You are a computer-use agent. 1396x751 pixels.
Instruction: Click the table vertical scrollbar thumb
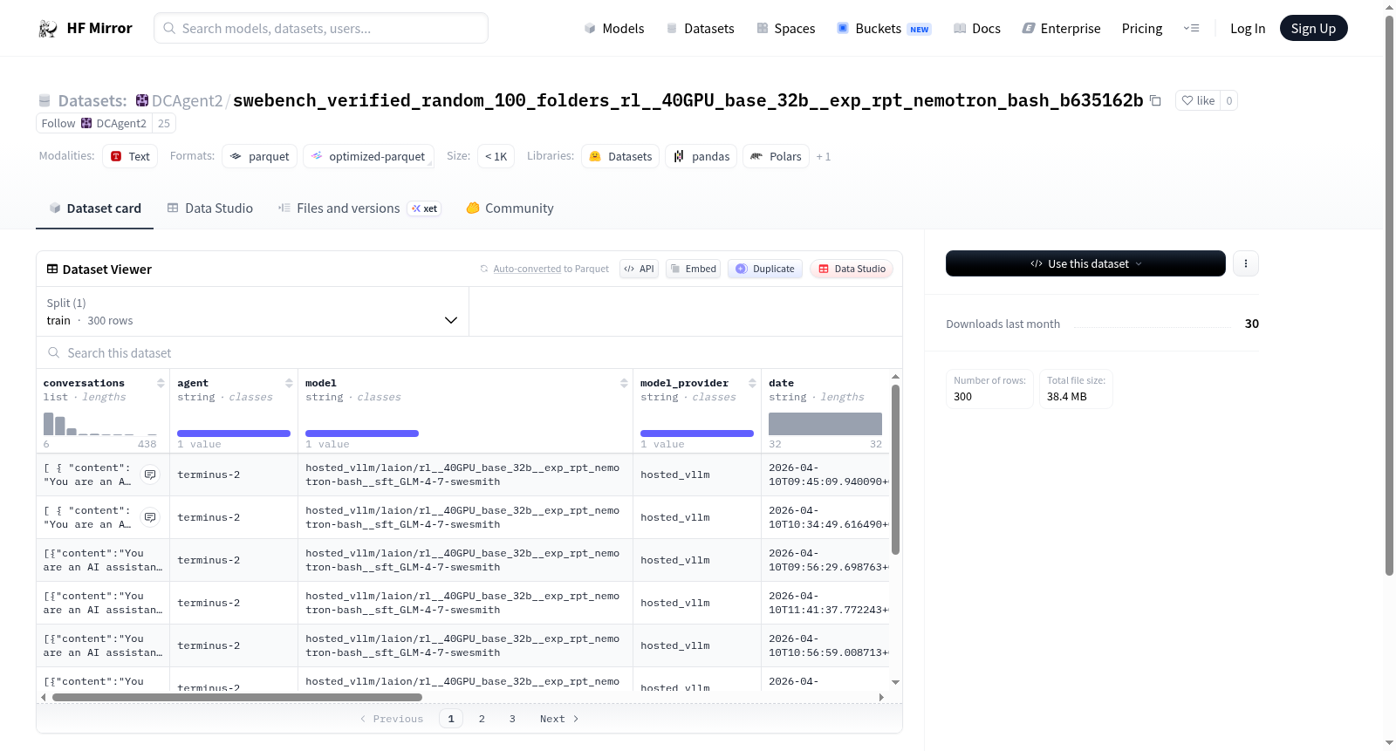tap(895, 469)
